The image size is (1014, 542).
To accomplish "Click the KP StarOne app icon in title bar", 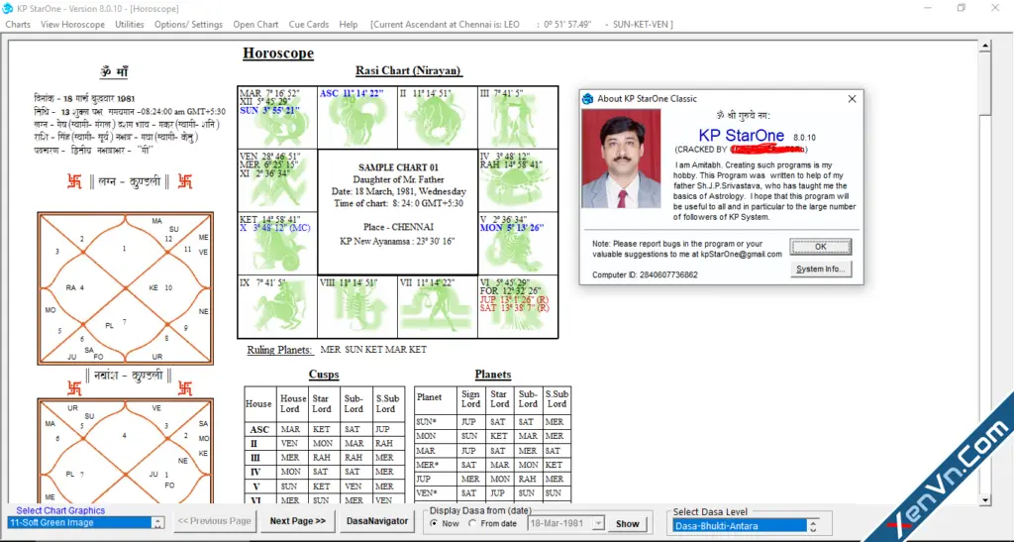I will click(8, 8).
